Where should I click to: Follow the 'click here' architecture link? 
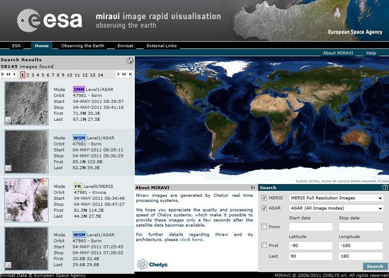pyautogui.click(x=191, y=240)
